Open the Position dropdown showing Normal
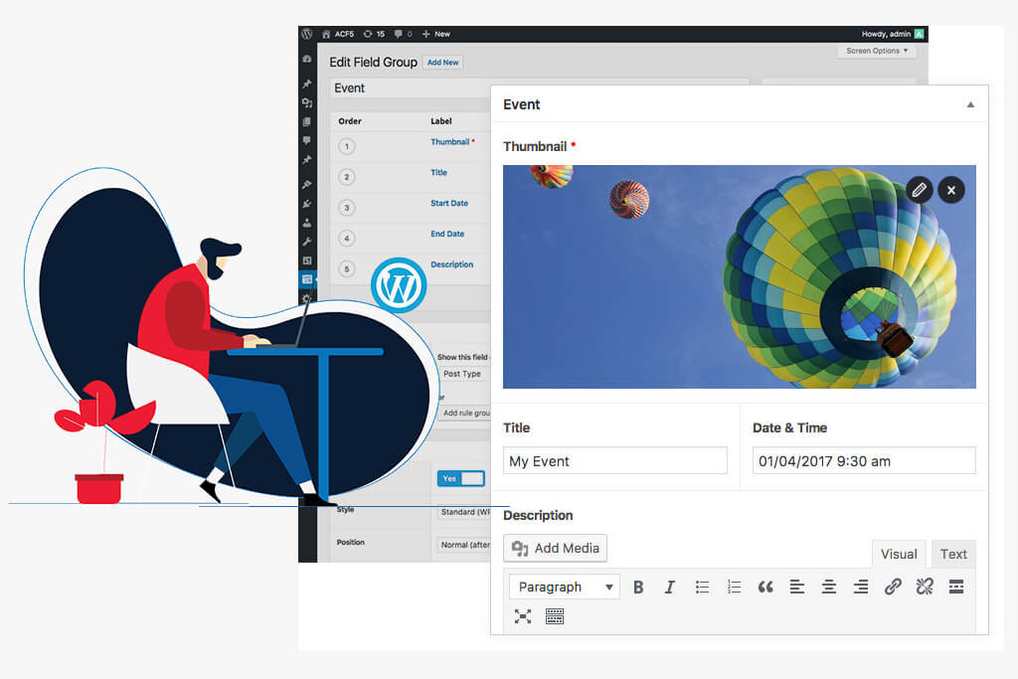Viewport: 1018px width, 679px height. coord(464,545)
